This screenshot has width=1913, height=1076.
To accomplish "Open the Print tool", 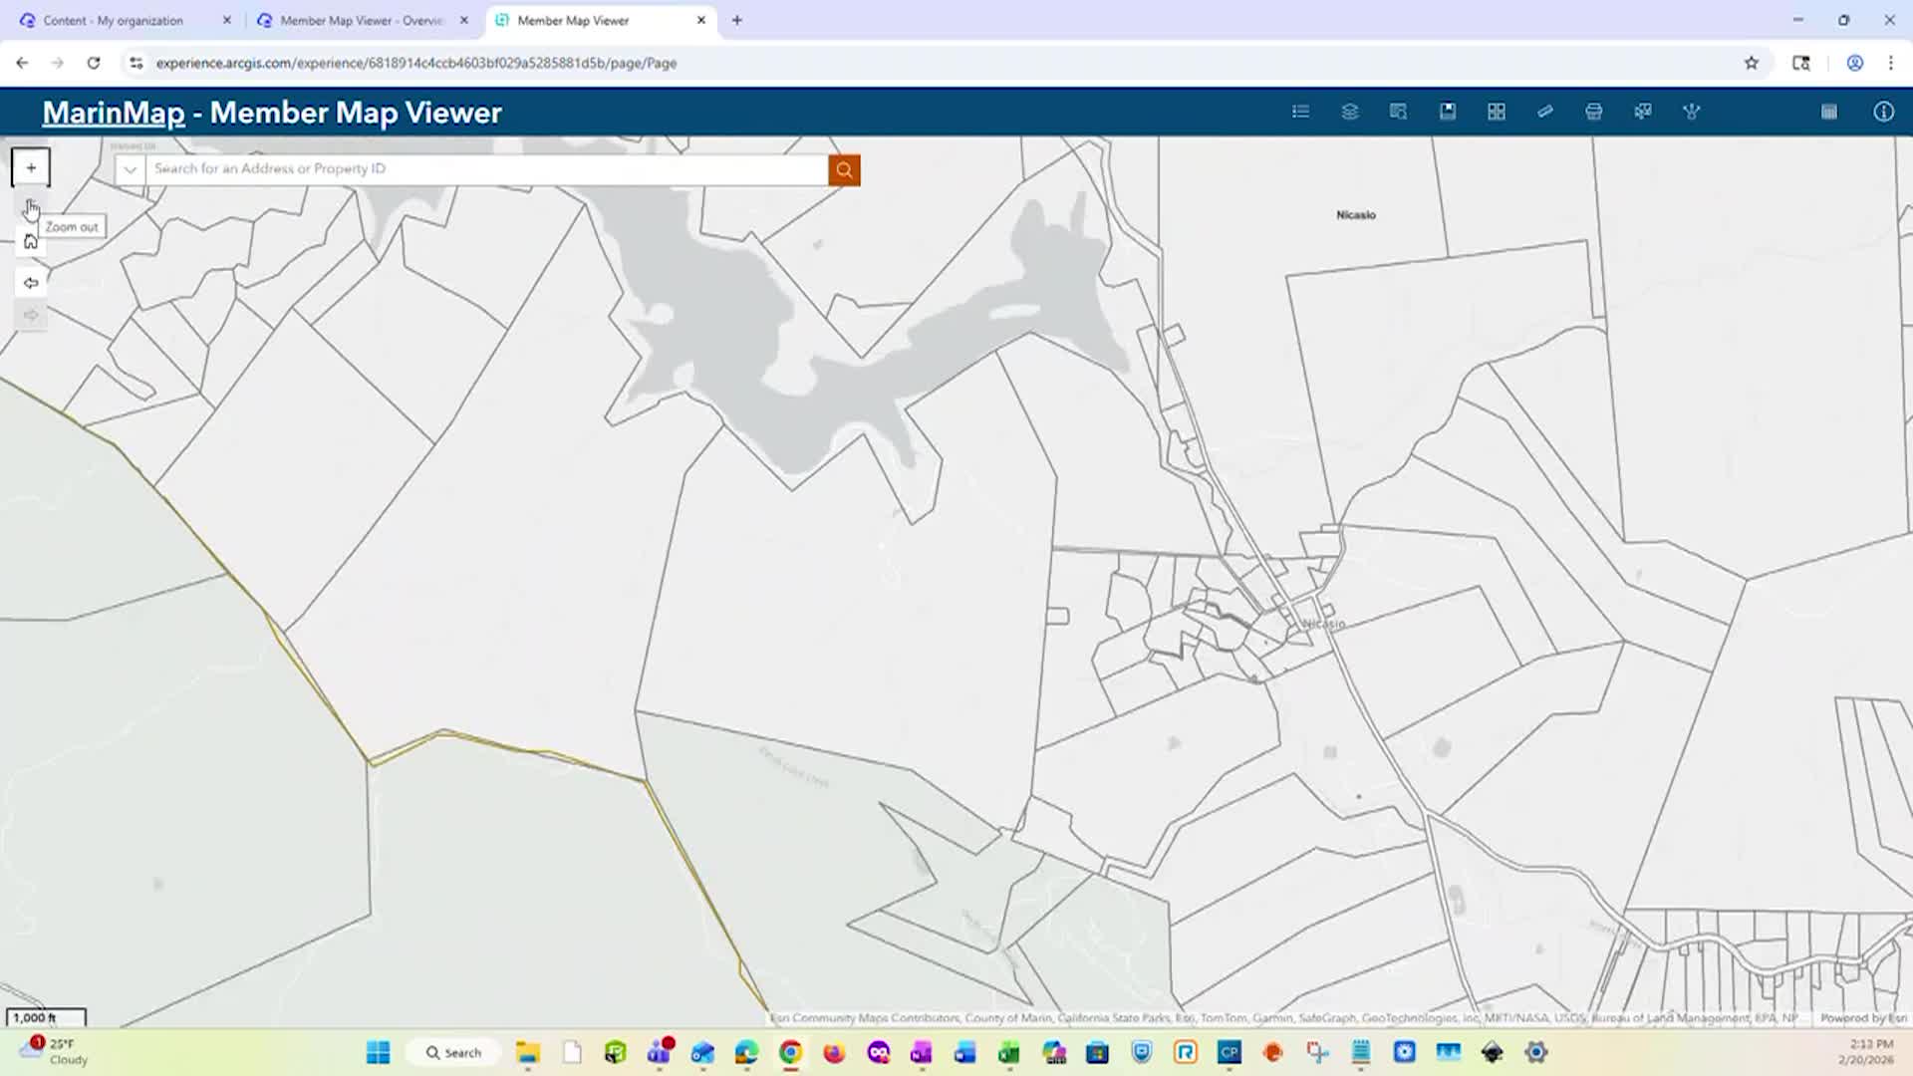I will (1593, 112).
